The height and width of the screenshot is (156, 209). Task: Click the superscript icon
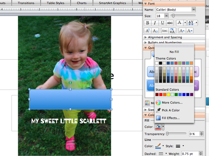[148, 31]
